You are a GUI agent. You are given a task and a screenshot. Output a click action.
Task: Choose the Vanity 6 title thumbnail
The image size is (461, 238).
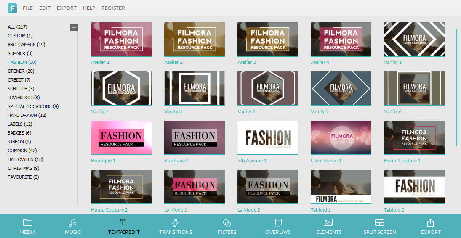(x=414, y=88)
